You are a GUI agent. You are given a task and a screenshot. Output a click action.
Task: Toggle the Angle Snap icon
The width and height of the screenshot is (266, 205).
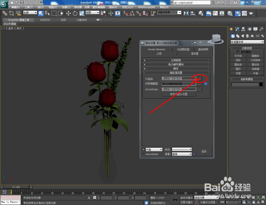132,13
